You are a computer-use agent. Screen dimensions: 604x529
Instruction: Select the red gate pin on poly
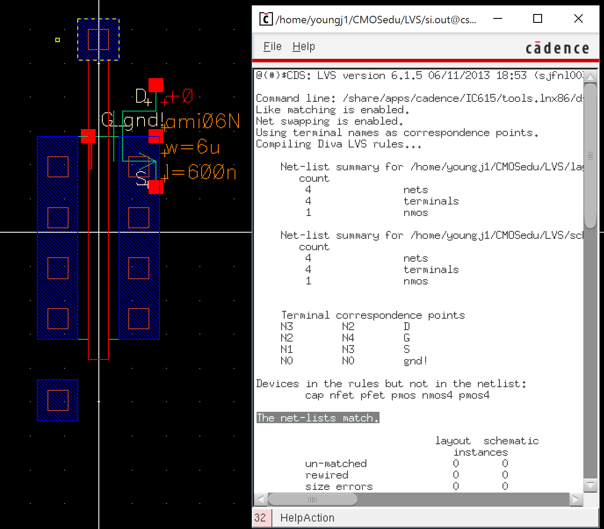coord(88,136)
